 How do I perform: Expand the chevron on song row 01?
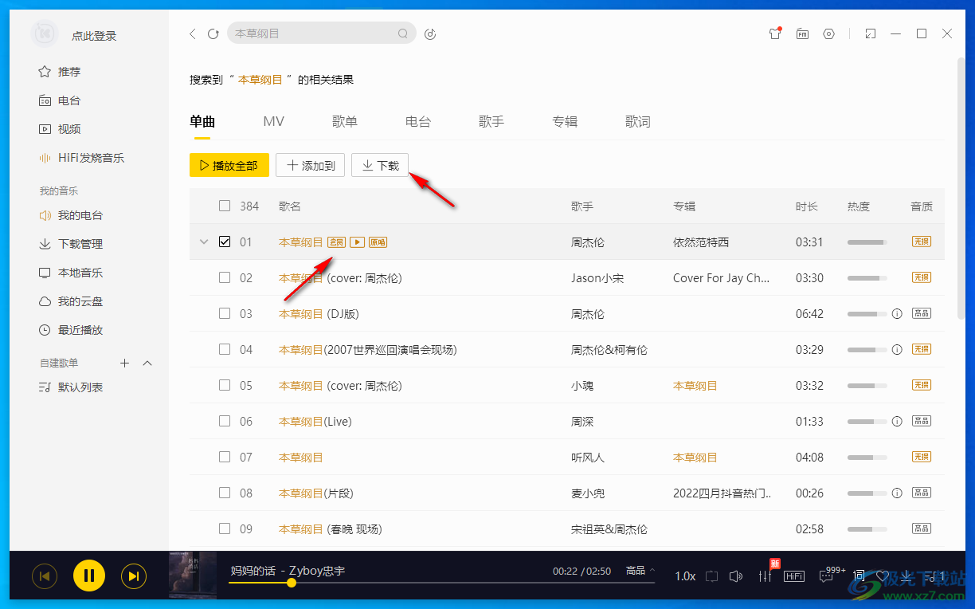click(204, 242)
